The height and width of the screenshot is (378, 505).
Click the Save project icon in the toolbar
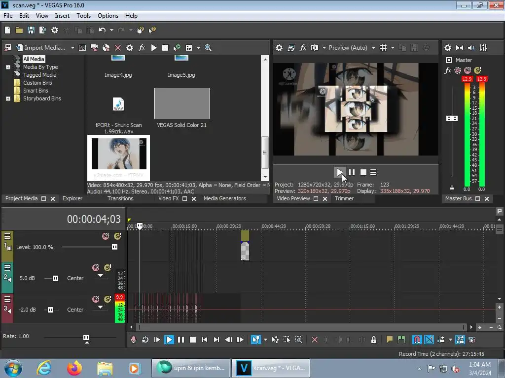31,30
